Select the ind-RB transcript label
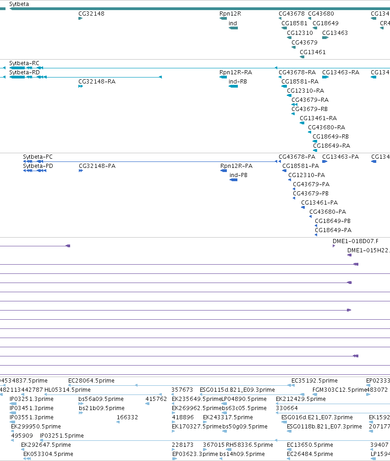Screen dimensions: 390x461 (x=237, y=82)
